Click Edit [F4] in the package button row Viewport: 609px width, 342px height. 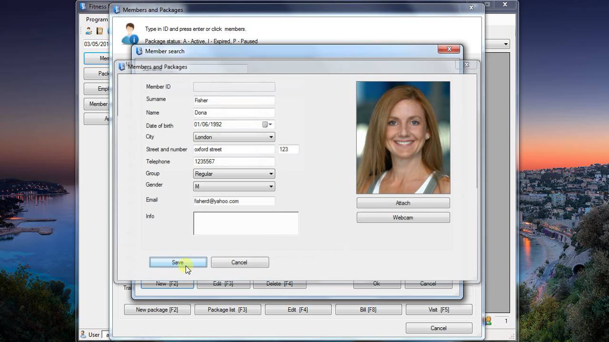[x=298, y=310]
